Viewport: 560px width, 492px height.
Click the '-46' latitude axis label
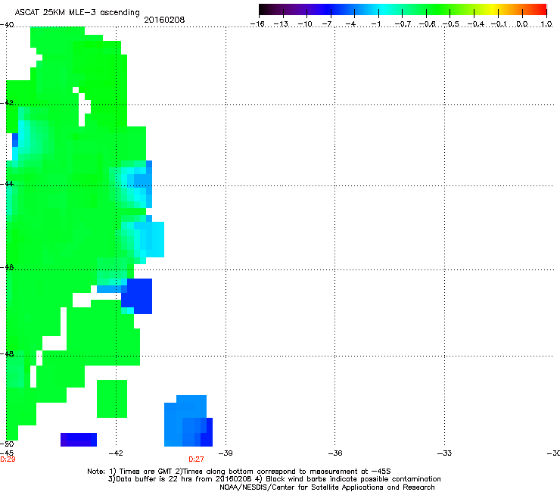pos(7,268)
